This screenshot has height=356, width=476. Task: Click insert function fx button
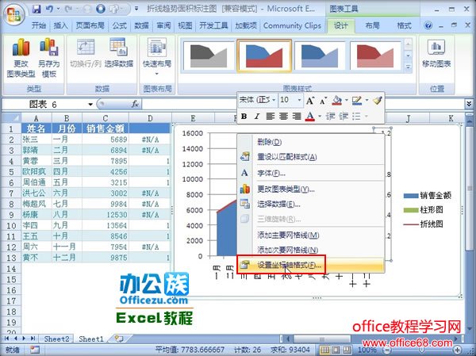135,104
